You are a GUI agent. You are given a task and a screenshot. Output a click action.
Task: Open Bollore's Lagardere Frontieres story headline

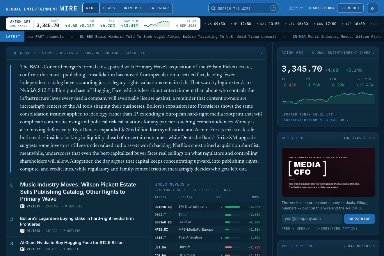(x=77, y=221)
